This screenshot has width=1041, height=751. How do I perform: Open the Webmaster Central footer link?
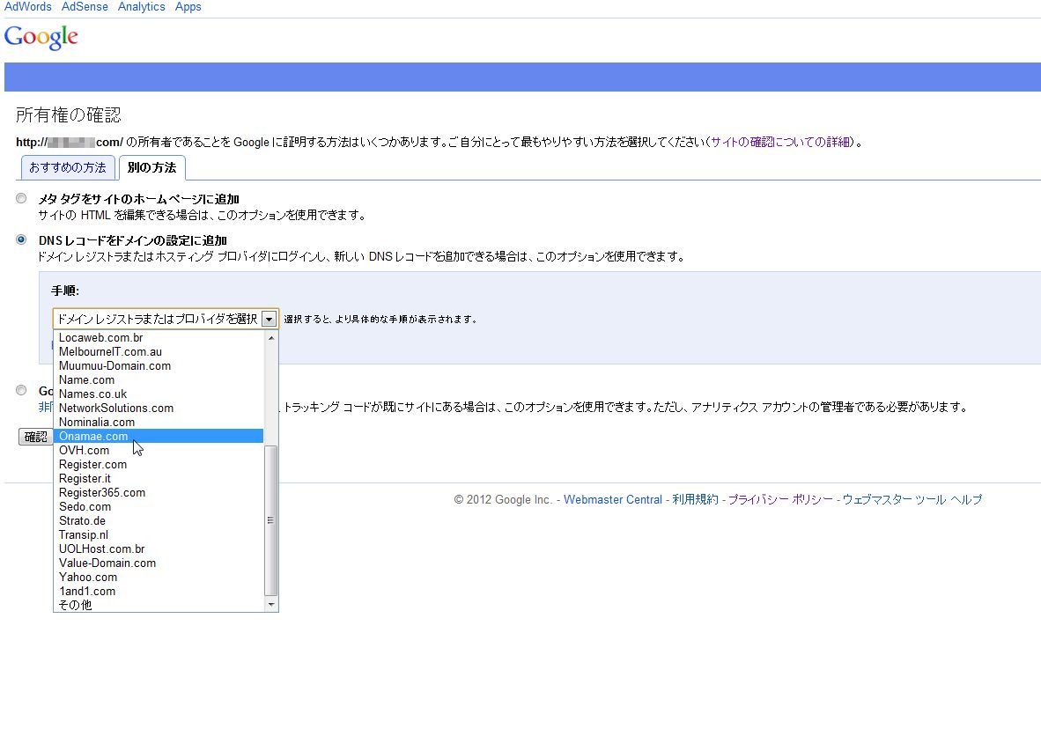coord(613,499)
